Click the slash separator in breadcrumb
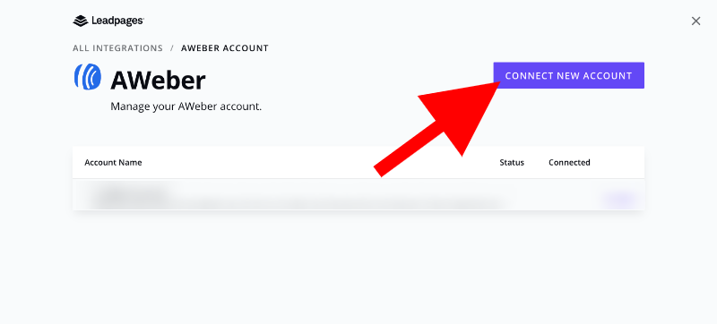Image resolution: width=717 pixels, height=324 pixels. [172, 48]
